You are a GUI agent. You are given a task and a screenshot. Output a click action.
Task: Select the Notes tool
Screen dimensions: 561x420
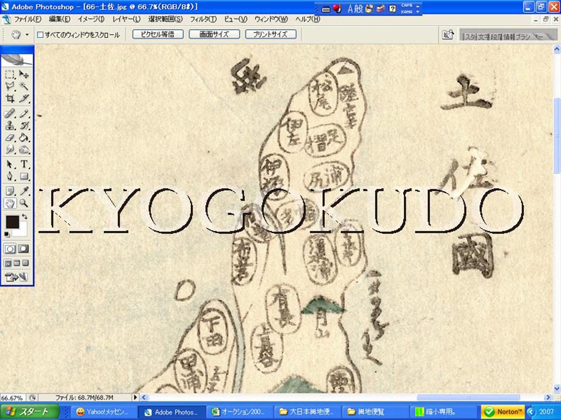pos(10,191)
